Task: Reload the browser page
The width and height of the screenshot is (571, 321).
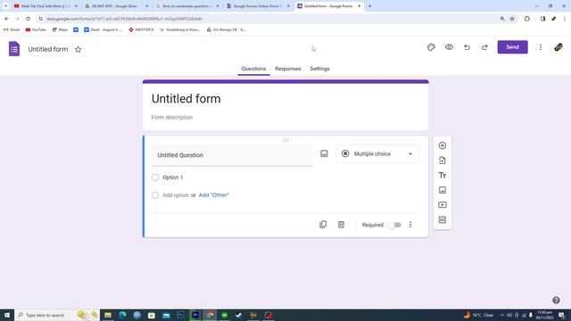Action: (28, 19)
